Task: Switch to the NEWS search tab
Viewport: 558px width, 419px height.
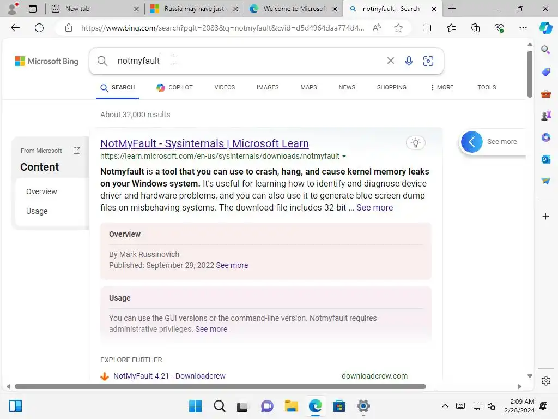Action: 347,87
